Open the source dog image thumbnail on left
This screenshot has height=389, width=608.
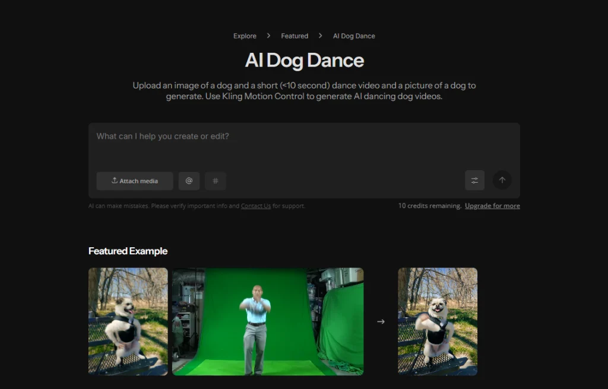(128, 321)
